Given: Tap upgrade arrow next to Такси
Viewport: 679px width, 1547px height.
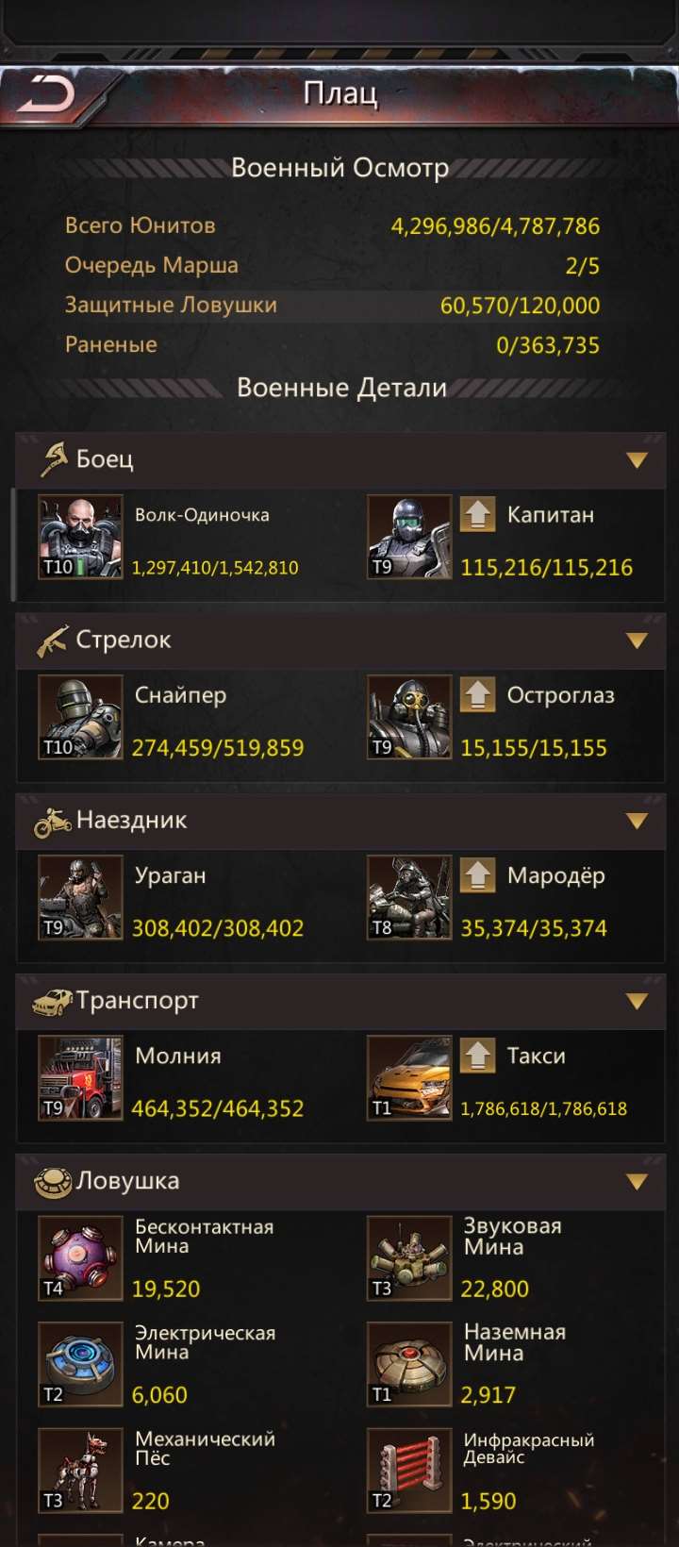Looking at the screenshot, I should 477,1055.
